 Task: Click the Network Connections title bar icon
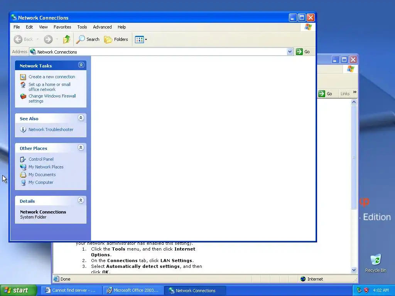pyautogui.click(x=14, y=17)
